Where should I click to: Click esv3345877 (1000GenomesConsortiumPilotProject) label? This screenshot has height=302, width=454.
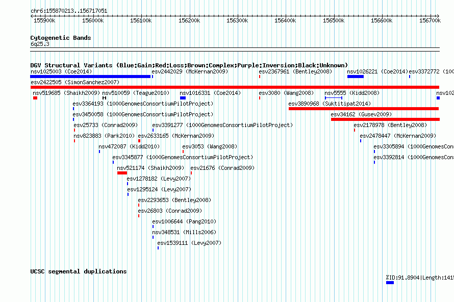click(x=183, y=157)
